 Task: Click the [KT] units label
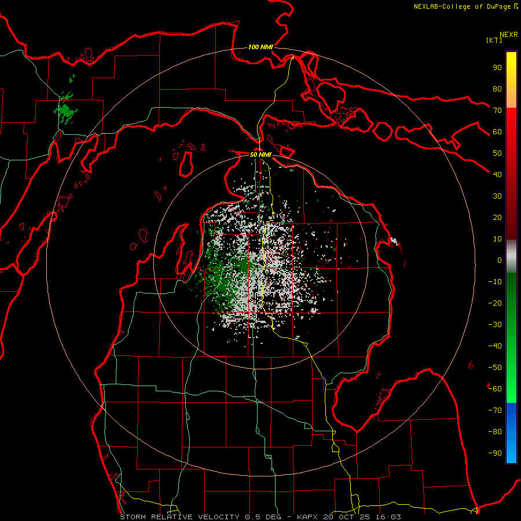pyautogui.click(x=494, y=40)
